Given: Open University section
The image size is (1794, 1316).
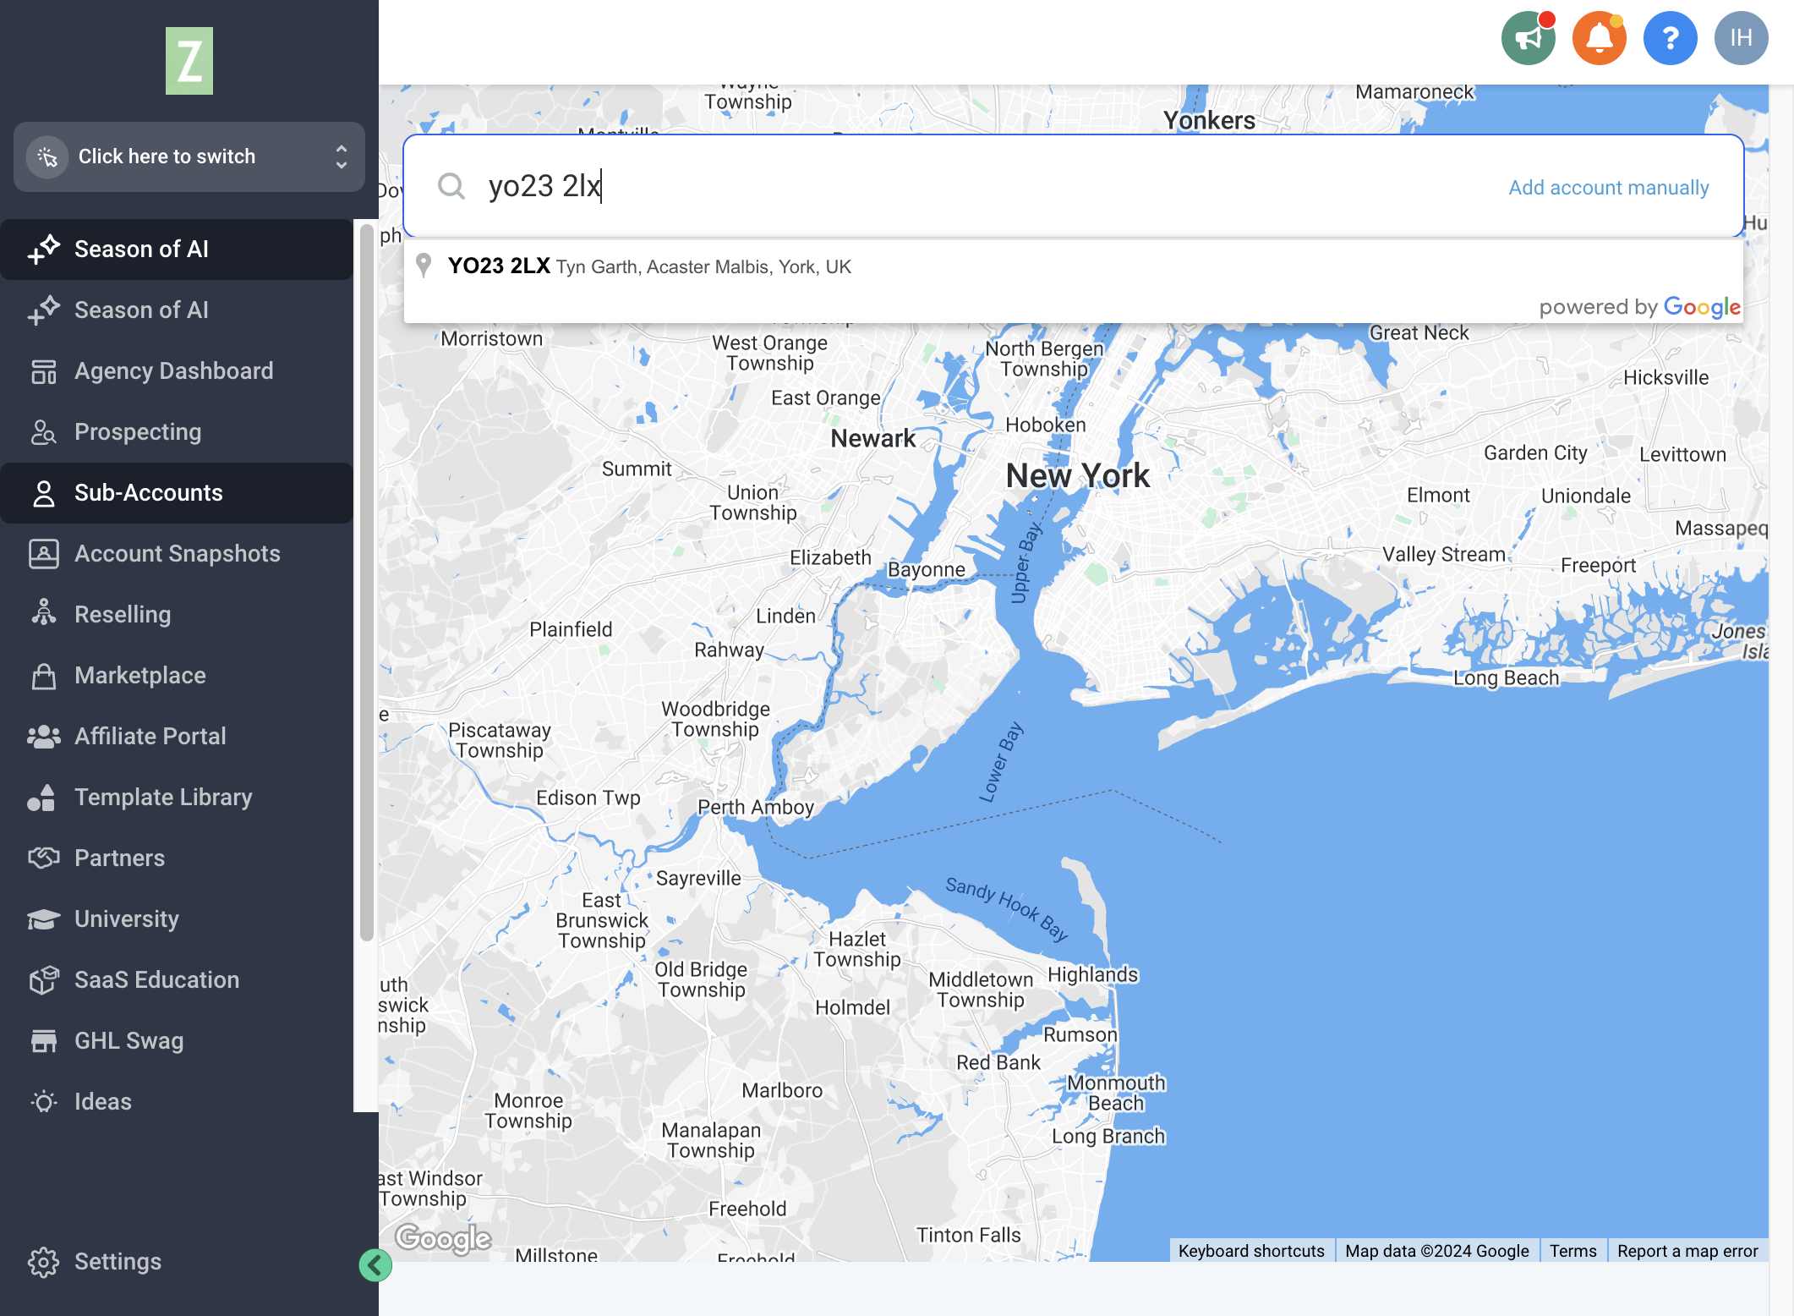Looking at the screenshot, I should 177,919.
